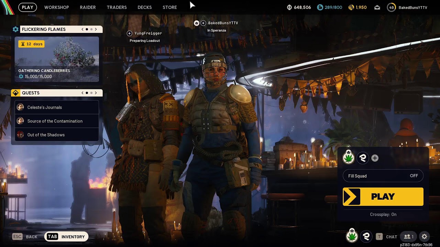Select second page dot in Quests header
Screen dimensions: 440x247
pos(91,93)
